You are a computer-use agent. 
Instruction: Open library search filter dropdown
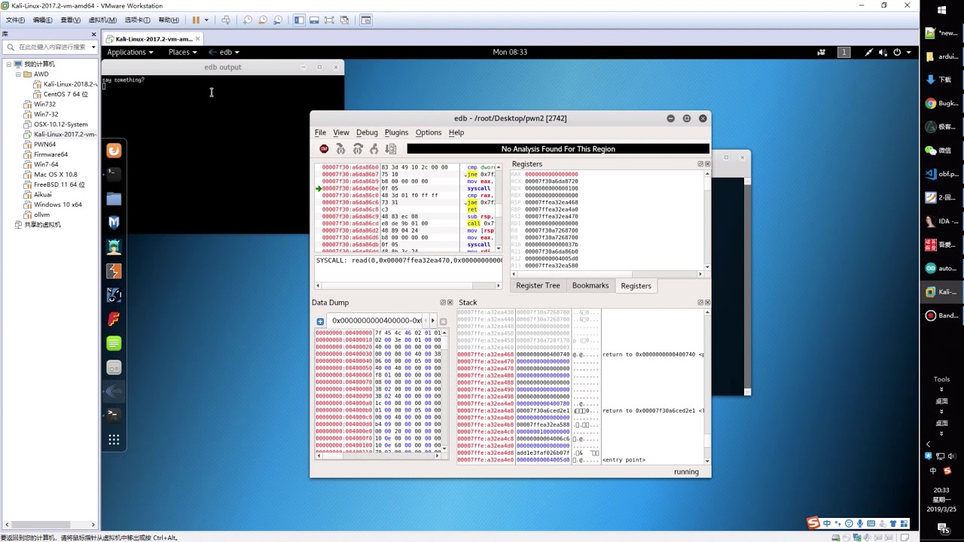pyautogui.click(x=93, y=47)
